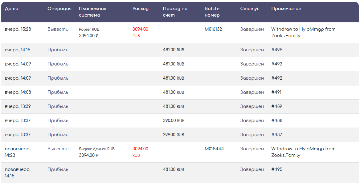Click batch number M015444
360x186 pixels.
(214, 149)
